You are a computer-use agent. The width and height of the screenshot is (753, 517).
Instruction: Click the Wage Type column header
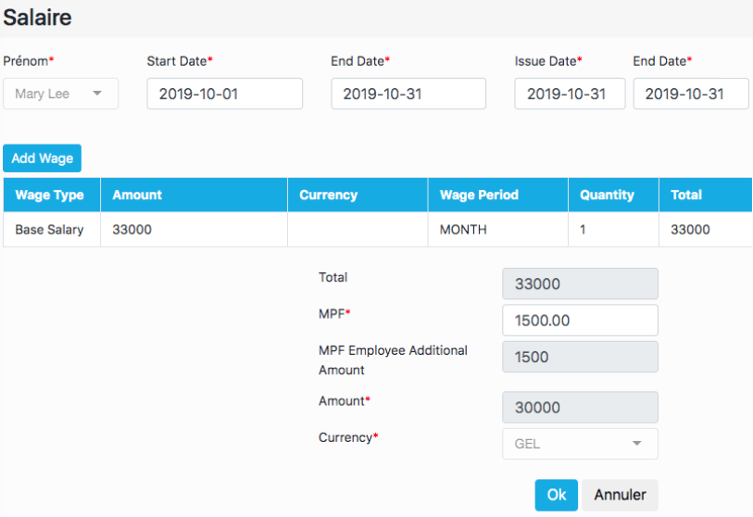52,195
